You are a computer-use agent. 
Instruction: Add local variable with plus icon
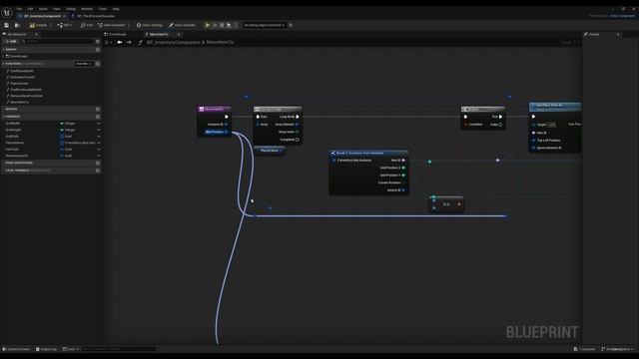98,171
